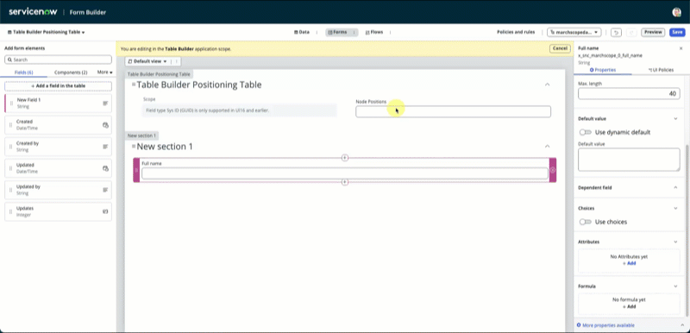
Task: Grab the drag handle of Updated by field
Action: pos(11,190)
